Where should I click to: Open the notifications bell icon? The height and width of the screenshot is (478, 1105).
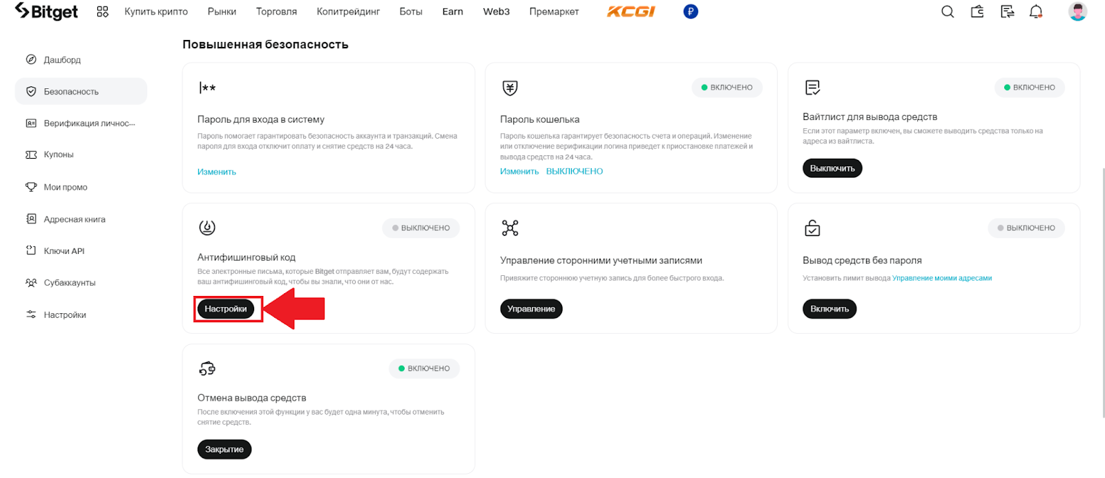pyautogui.click(x=1036, y=12)
